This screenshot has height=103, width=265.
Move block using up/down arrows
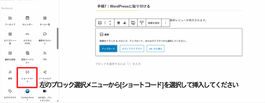coord(110,23)
